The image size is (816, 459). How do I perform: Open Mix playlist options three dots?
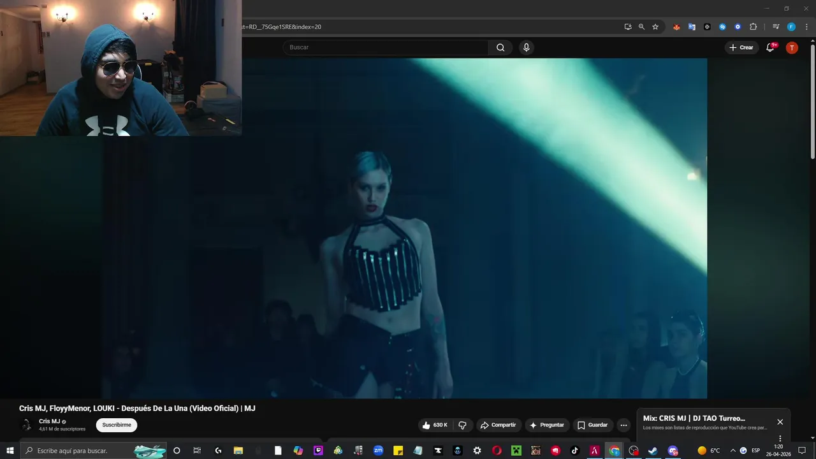(x=780, y=439)
